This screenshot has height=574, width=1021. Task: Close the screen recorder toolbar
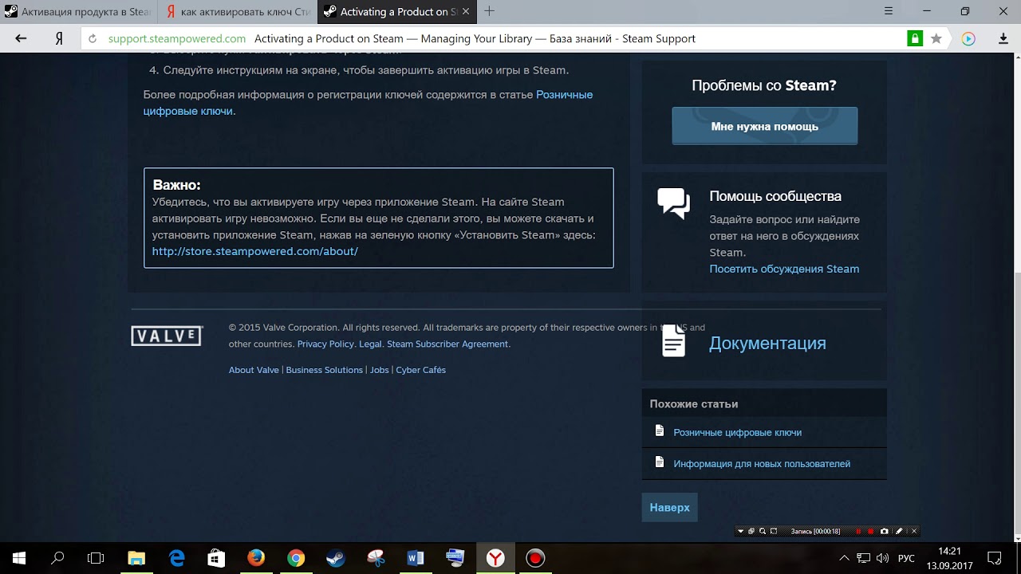coord(914,531)
